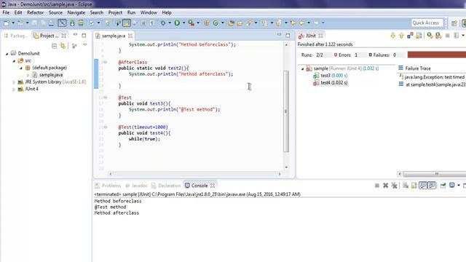Toggle Mark Occurrences highlighter in toolbar
This screenshot has height=262, width=466.
click(127, 23)
